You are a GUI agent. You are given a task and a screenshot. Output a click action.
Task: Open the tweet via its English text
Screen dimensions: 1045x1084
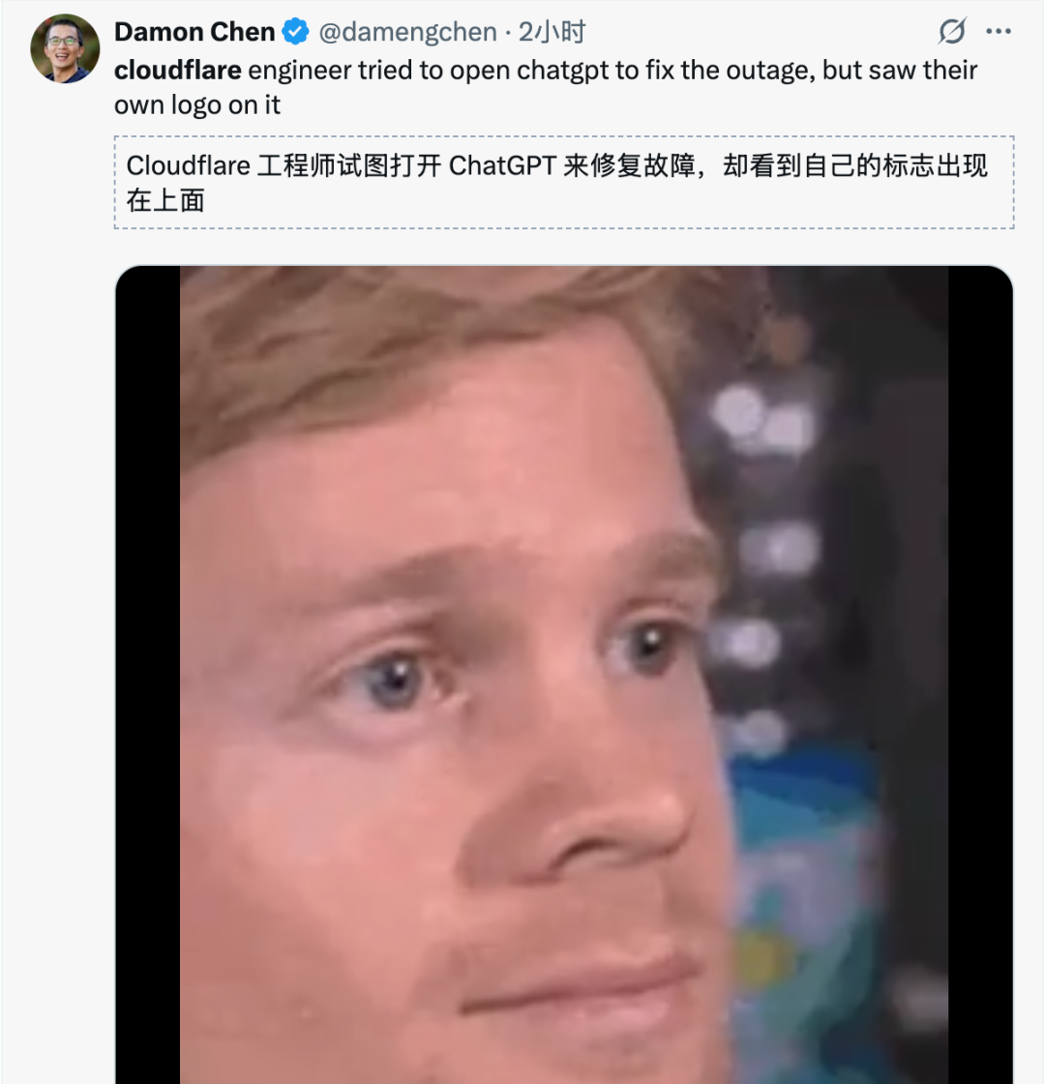click(546, 87)
